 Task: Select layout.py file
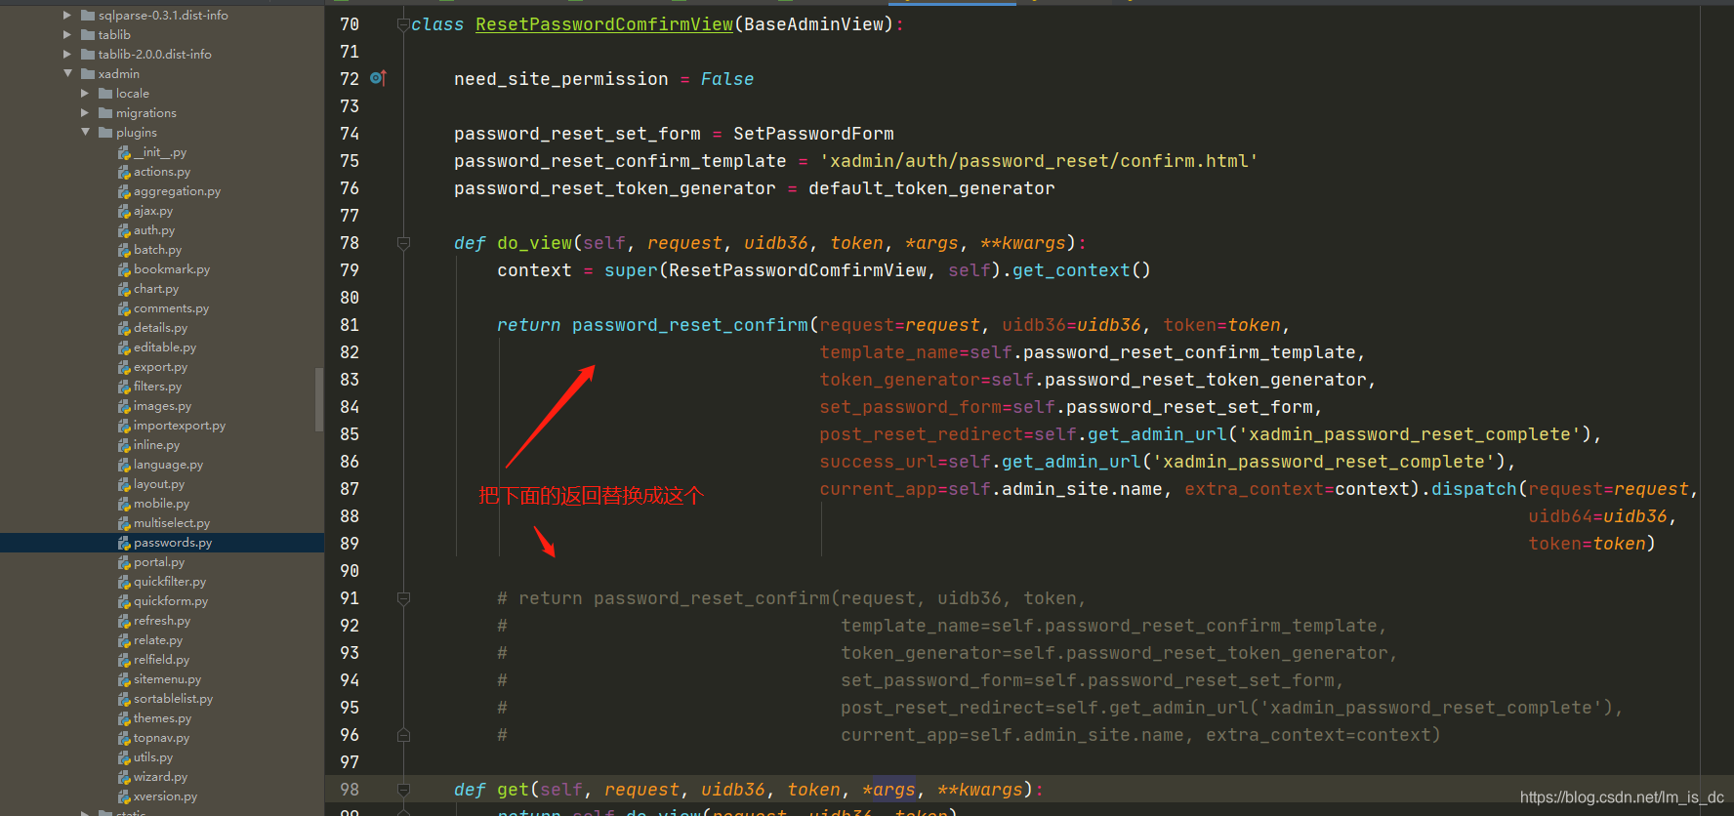159,484
